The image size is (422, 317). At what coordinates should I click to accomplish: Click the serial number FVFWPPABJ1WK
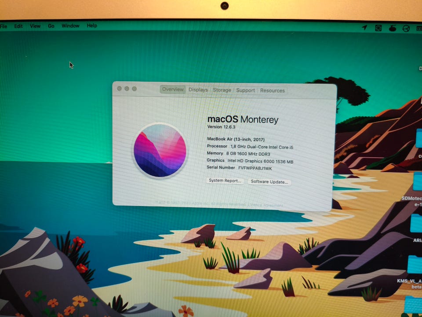(255, 169)
